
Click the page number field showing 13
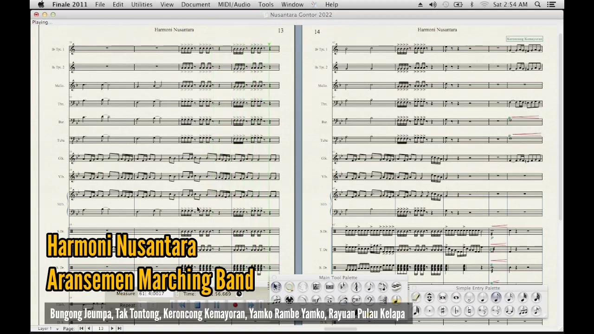101,328
